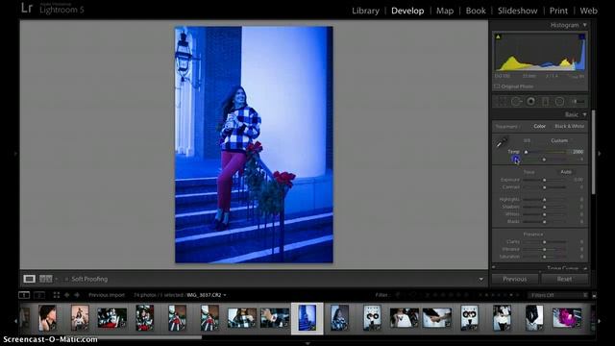Image resolution: width=615 pixels, height=346 pixels.
Task: Click the Exposure slider handle
Action: tap(545, 180)
